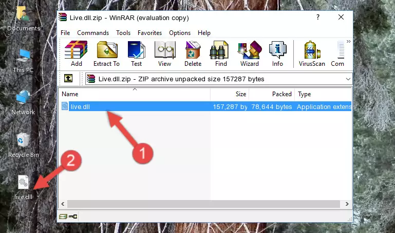Open the Favorites menu
This screenshot has width=395, height=233.
[x=149, y=33]
